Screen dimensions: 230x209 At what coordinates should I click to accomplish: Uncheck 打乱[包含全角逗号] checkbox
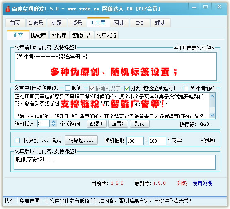point(127,88)
